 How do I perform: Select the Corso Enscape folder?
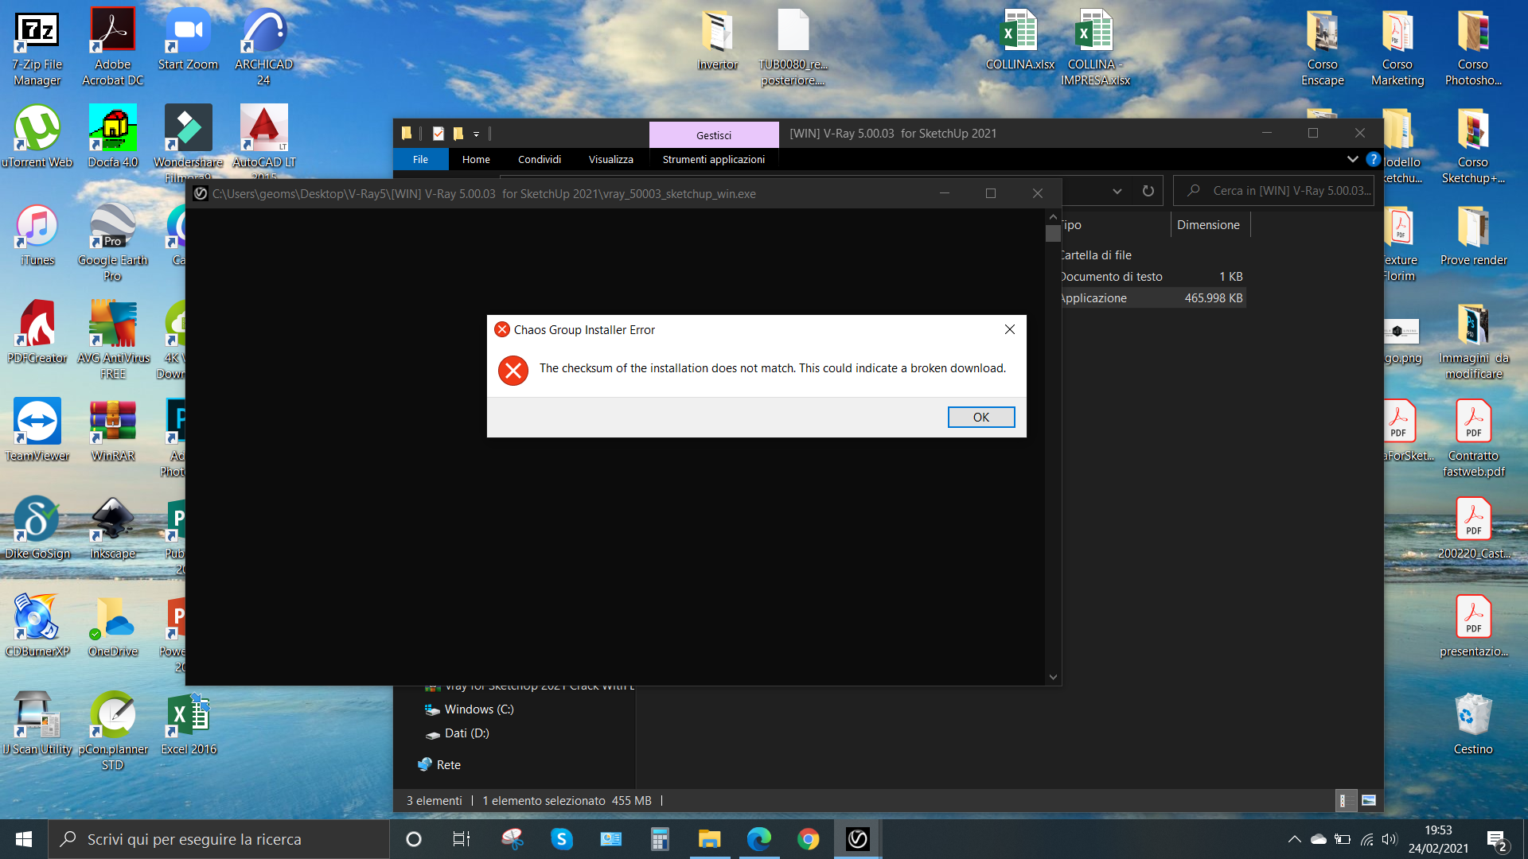pos(1322,48)
